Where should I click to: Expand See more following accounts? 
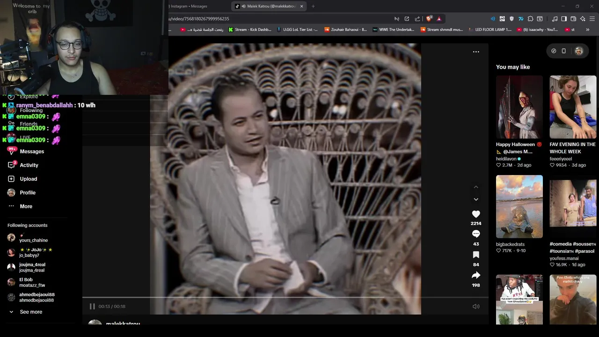tap(31, 312)
